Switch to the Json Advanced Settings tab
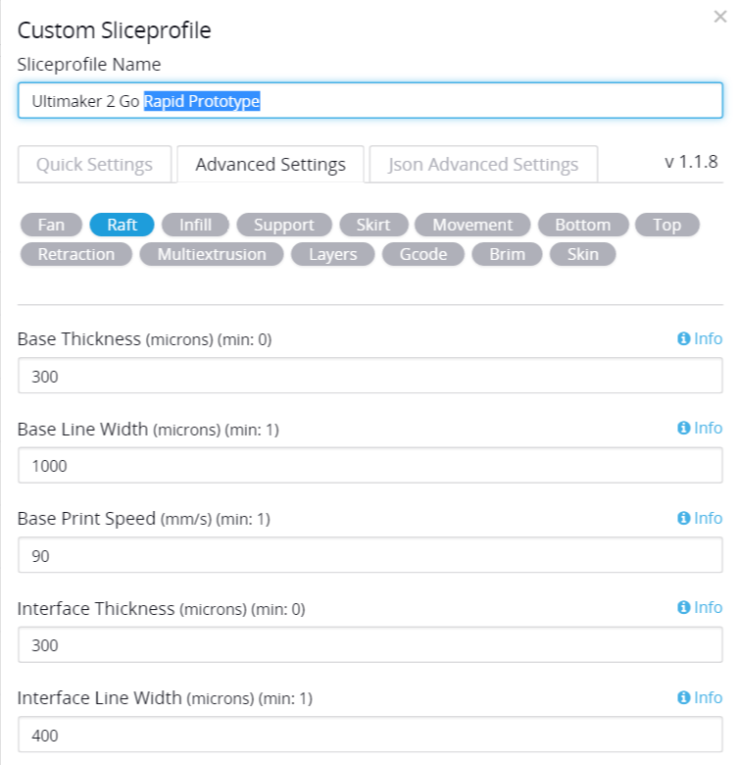The image size is (739, 765). pos(483,165)
